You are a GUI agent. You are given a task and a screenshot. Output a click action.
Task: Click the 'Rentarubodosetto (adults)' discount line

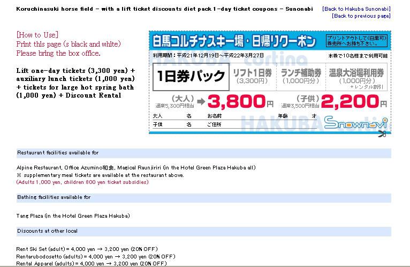96,256
